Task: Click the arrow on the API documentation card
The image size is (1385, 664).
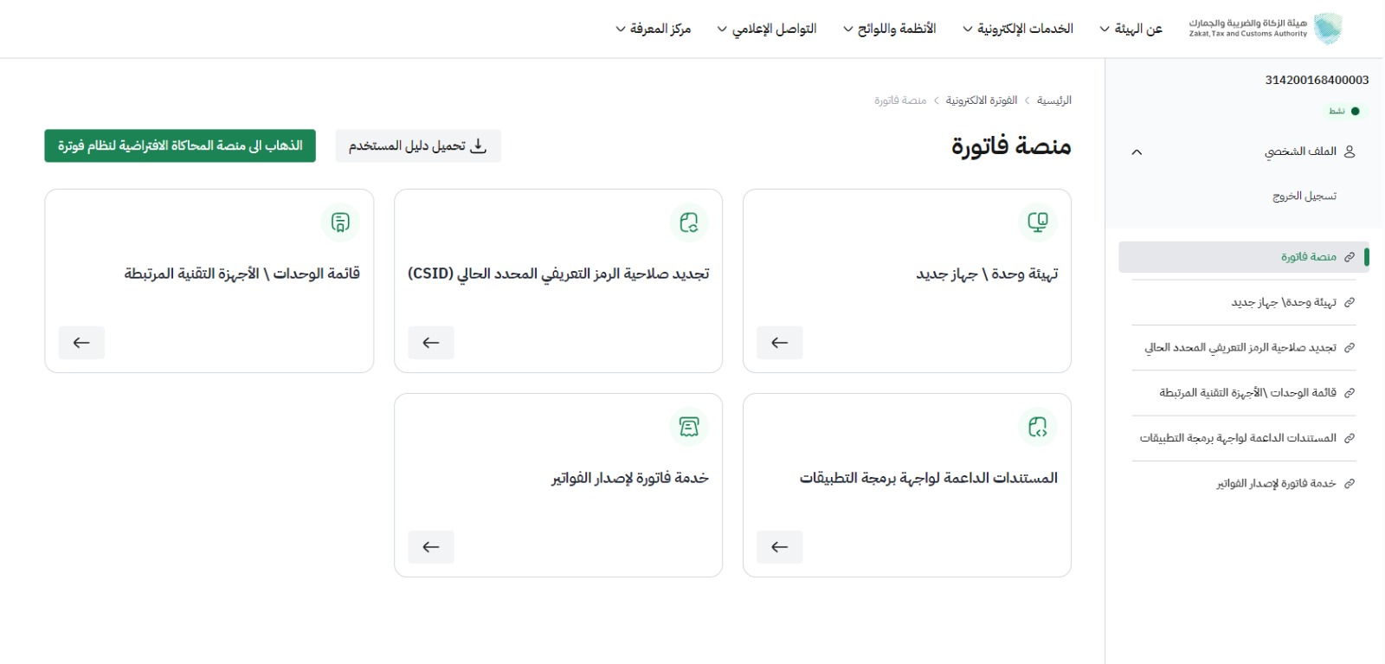Action: tap(780, 547)
